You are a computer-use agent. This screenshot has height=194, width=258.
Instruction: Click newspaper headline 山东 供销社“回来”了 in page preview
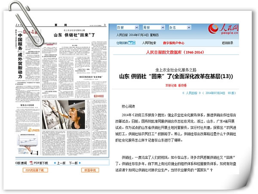point(74,35)
